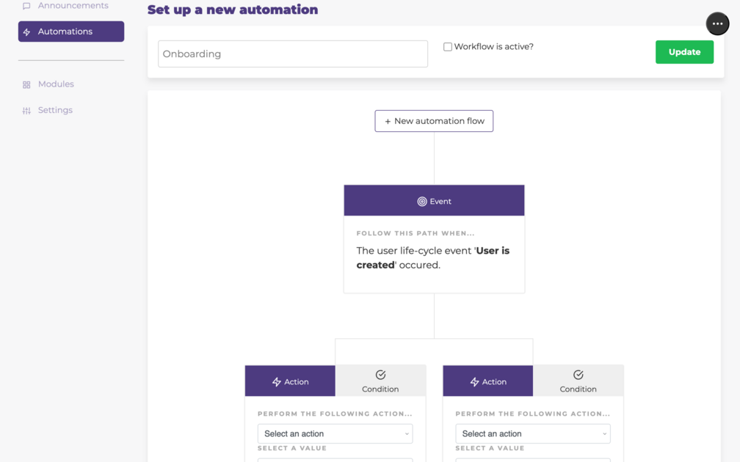Screen dimensions: 740x462
Task: Click the Settings sliders icon
Action: pyautogui.click(x=27, y=110)
